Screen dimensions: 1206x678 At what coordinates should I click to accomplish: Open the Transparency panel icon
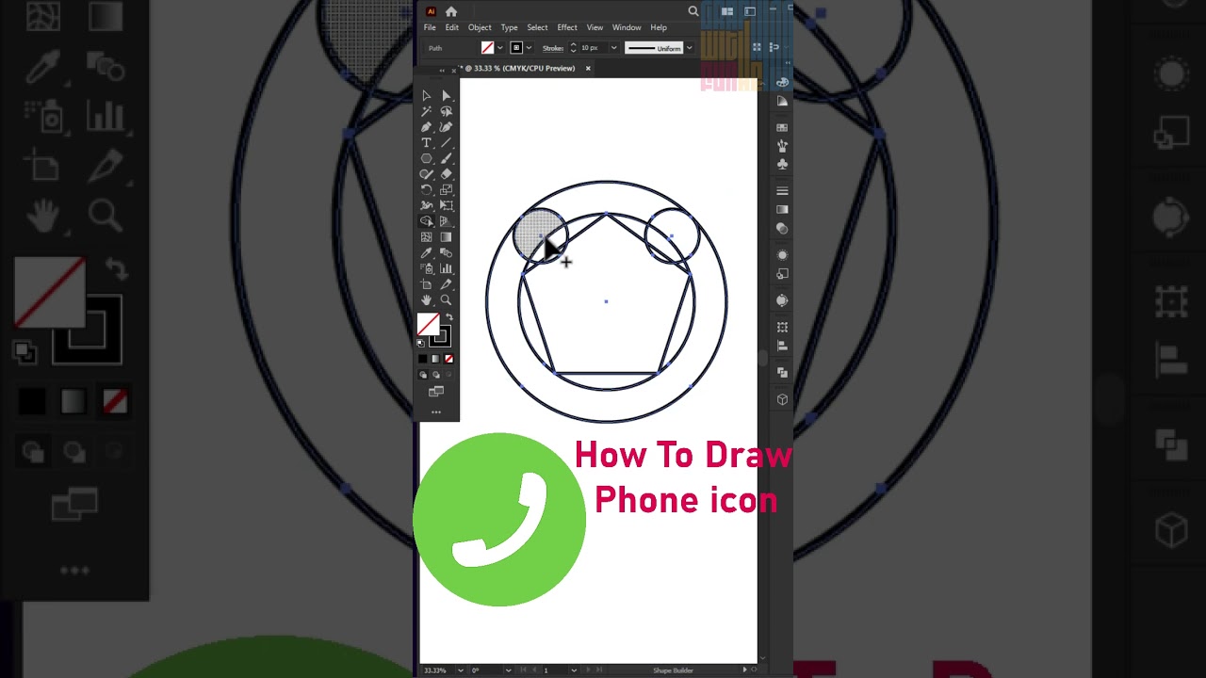click(x=782, y=228)
